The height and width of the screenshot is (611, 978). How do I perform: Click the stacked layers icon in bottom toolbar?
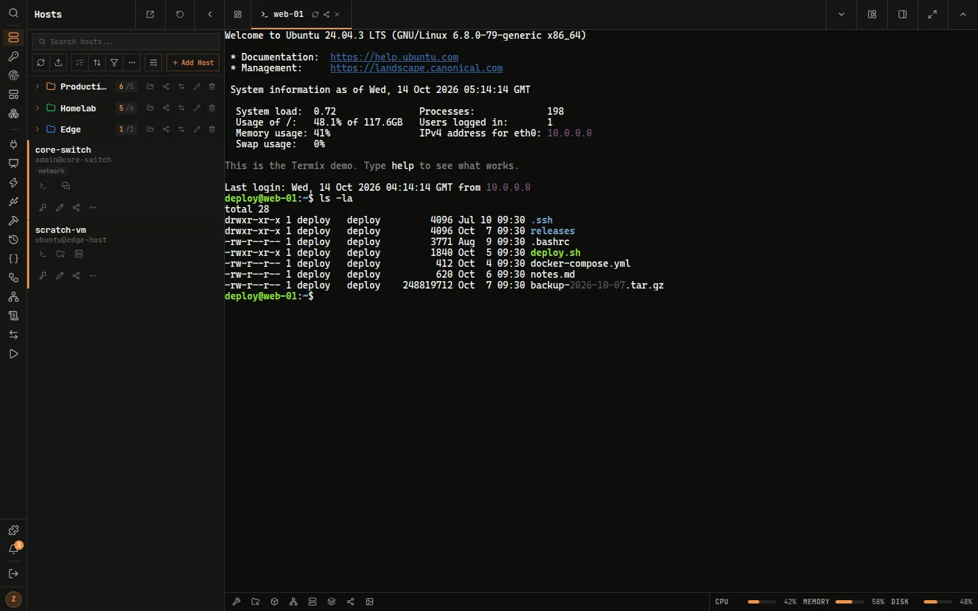coord(331,601)
